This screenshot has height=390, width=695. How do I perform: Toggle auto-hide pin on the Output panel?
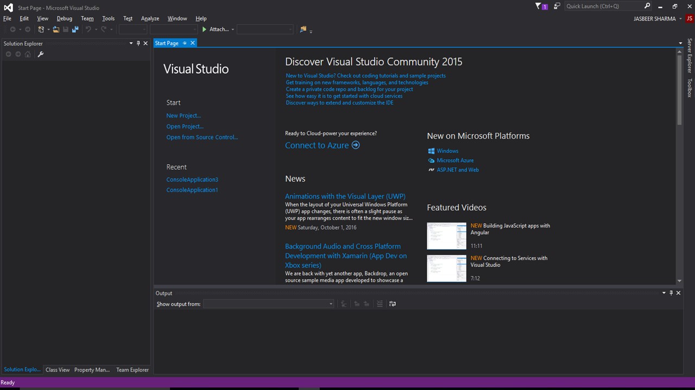point(671,293)
